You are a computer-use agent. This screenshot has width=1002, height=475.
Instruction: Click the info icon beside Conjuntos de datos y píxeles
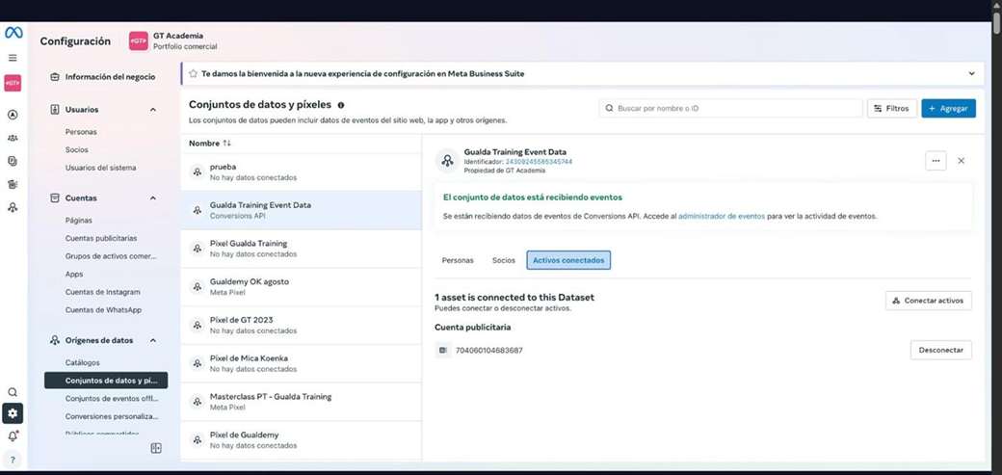pos(341,105)
